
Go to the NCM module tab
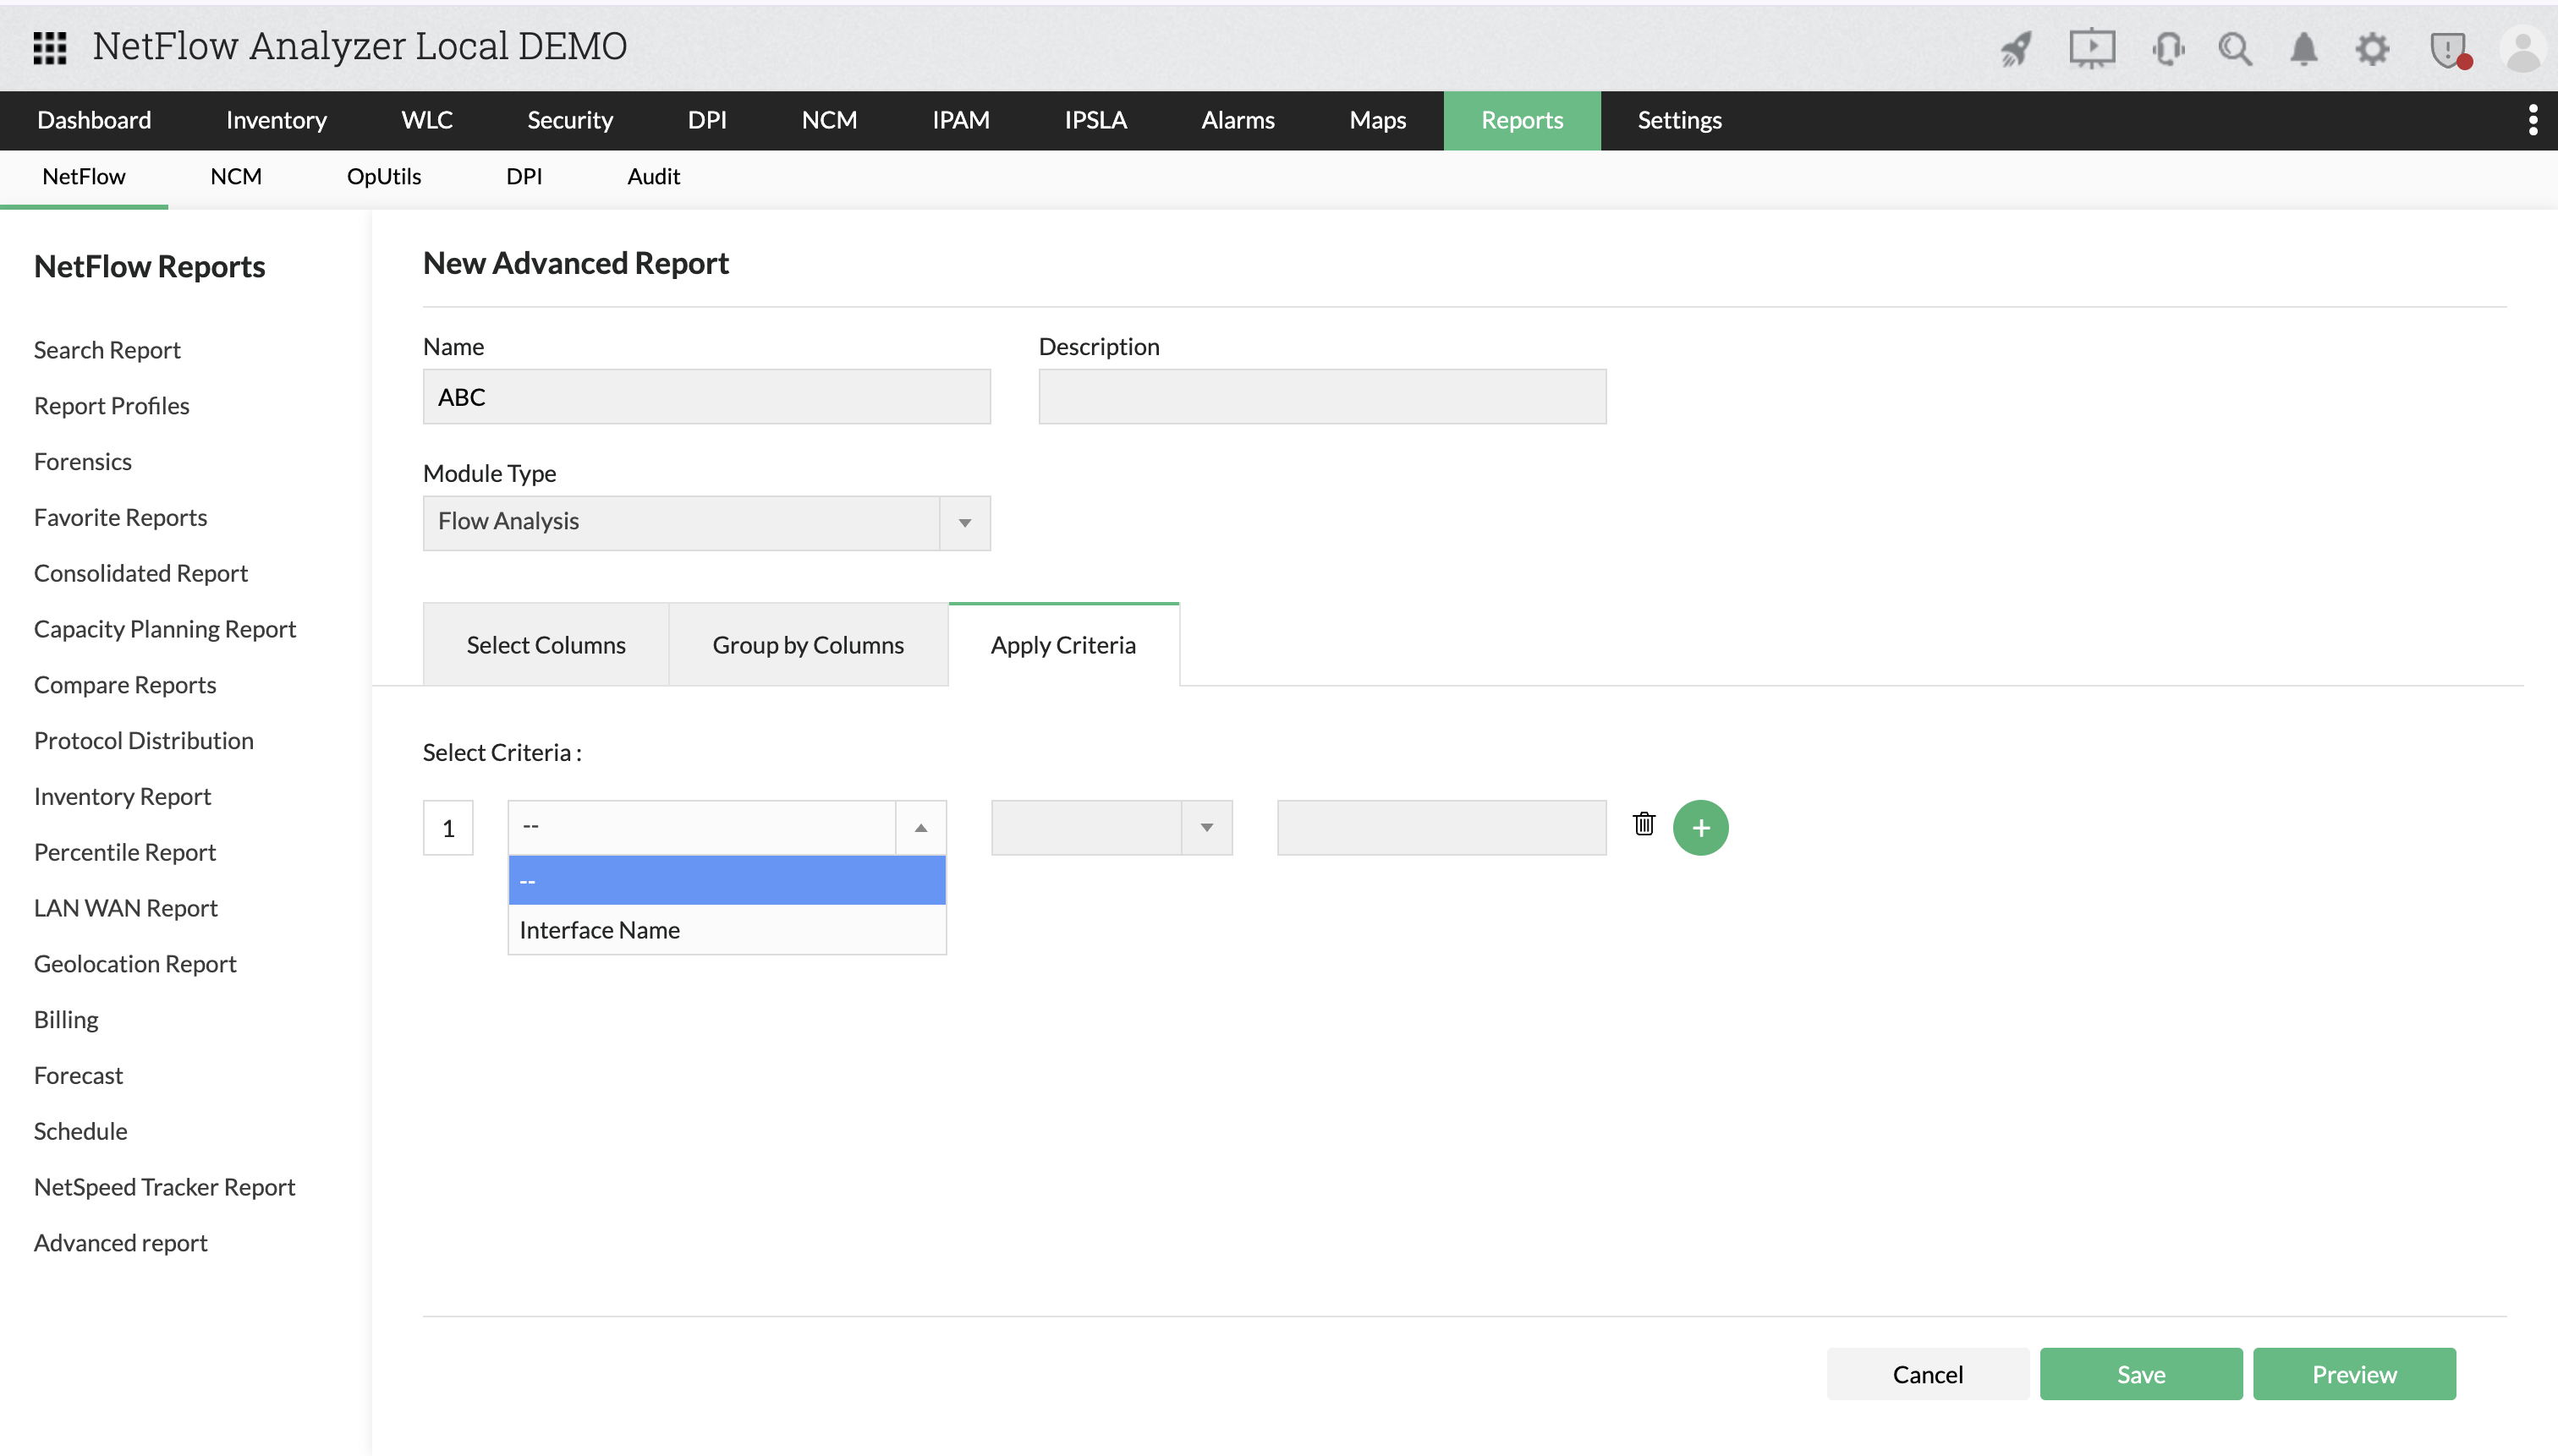click(x=829, y=120)
